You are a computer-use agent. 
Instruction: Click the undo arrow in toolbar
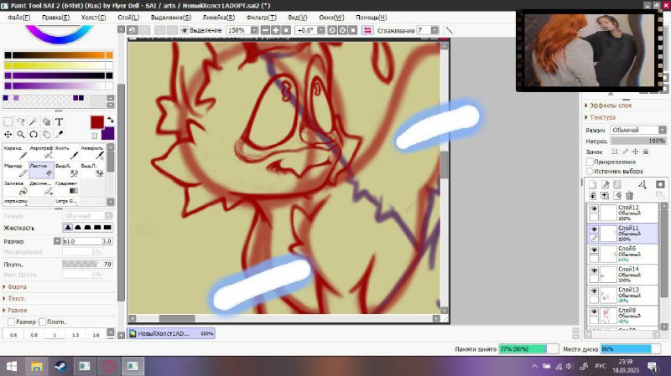[133, 30]
